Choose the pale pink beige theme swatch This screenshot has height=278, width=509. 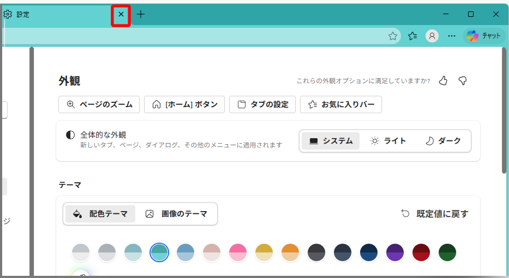coord(212,252)
